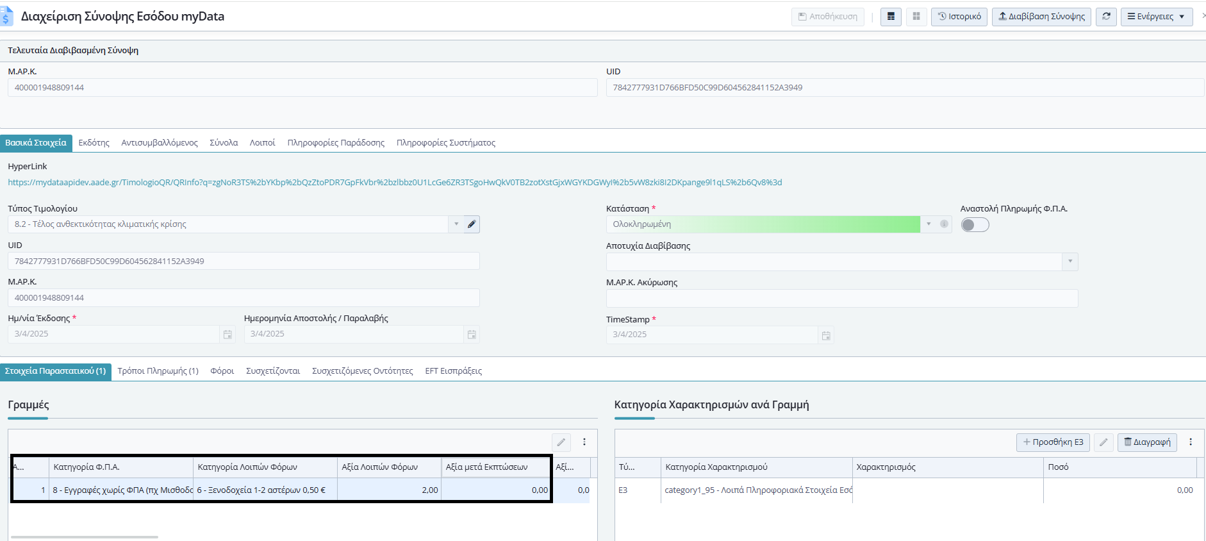Sort by Αξία μετά Εκπτώσεων column header
Screen dimensions: 1206x541
point(495,467)
